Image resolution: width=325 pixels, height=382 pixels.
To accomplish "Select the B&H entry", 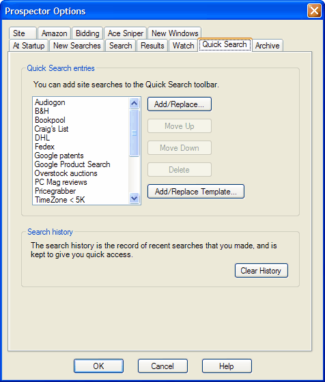I will point(81,111).
